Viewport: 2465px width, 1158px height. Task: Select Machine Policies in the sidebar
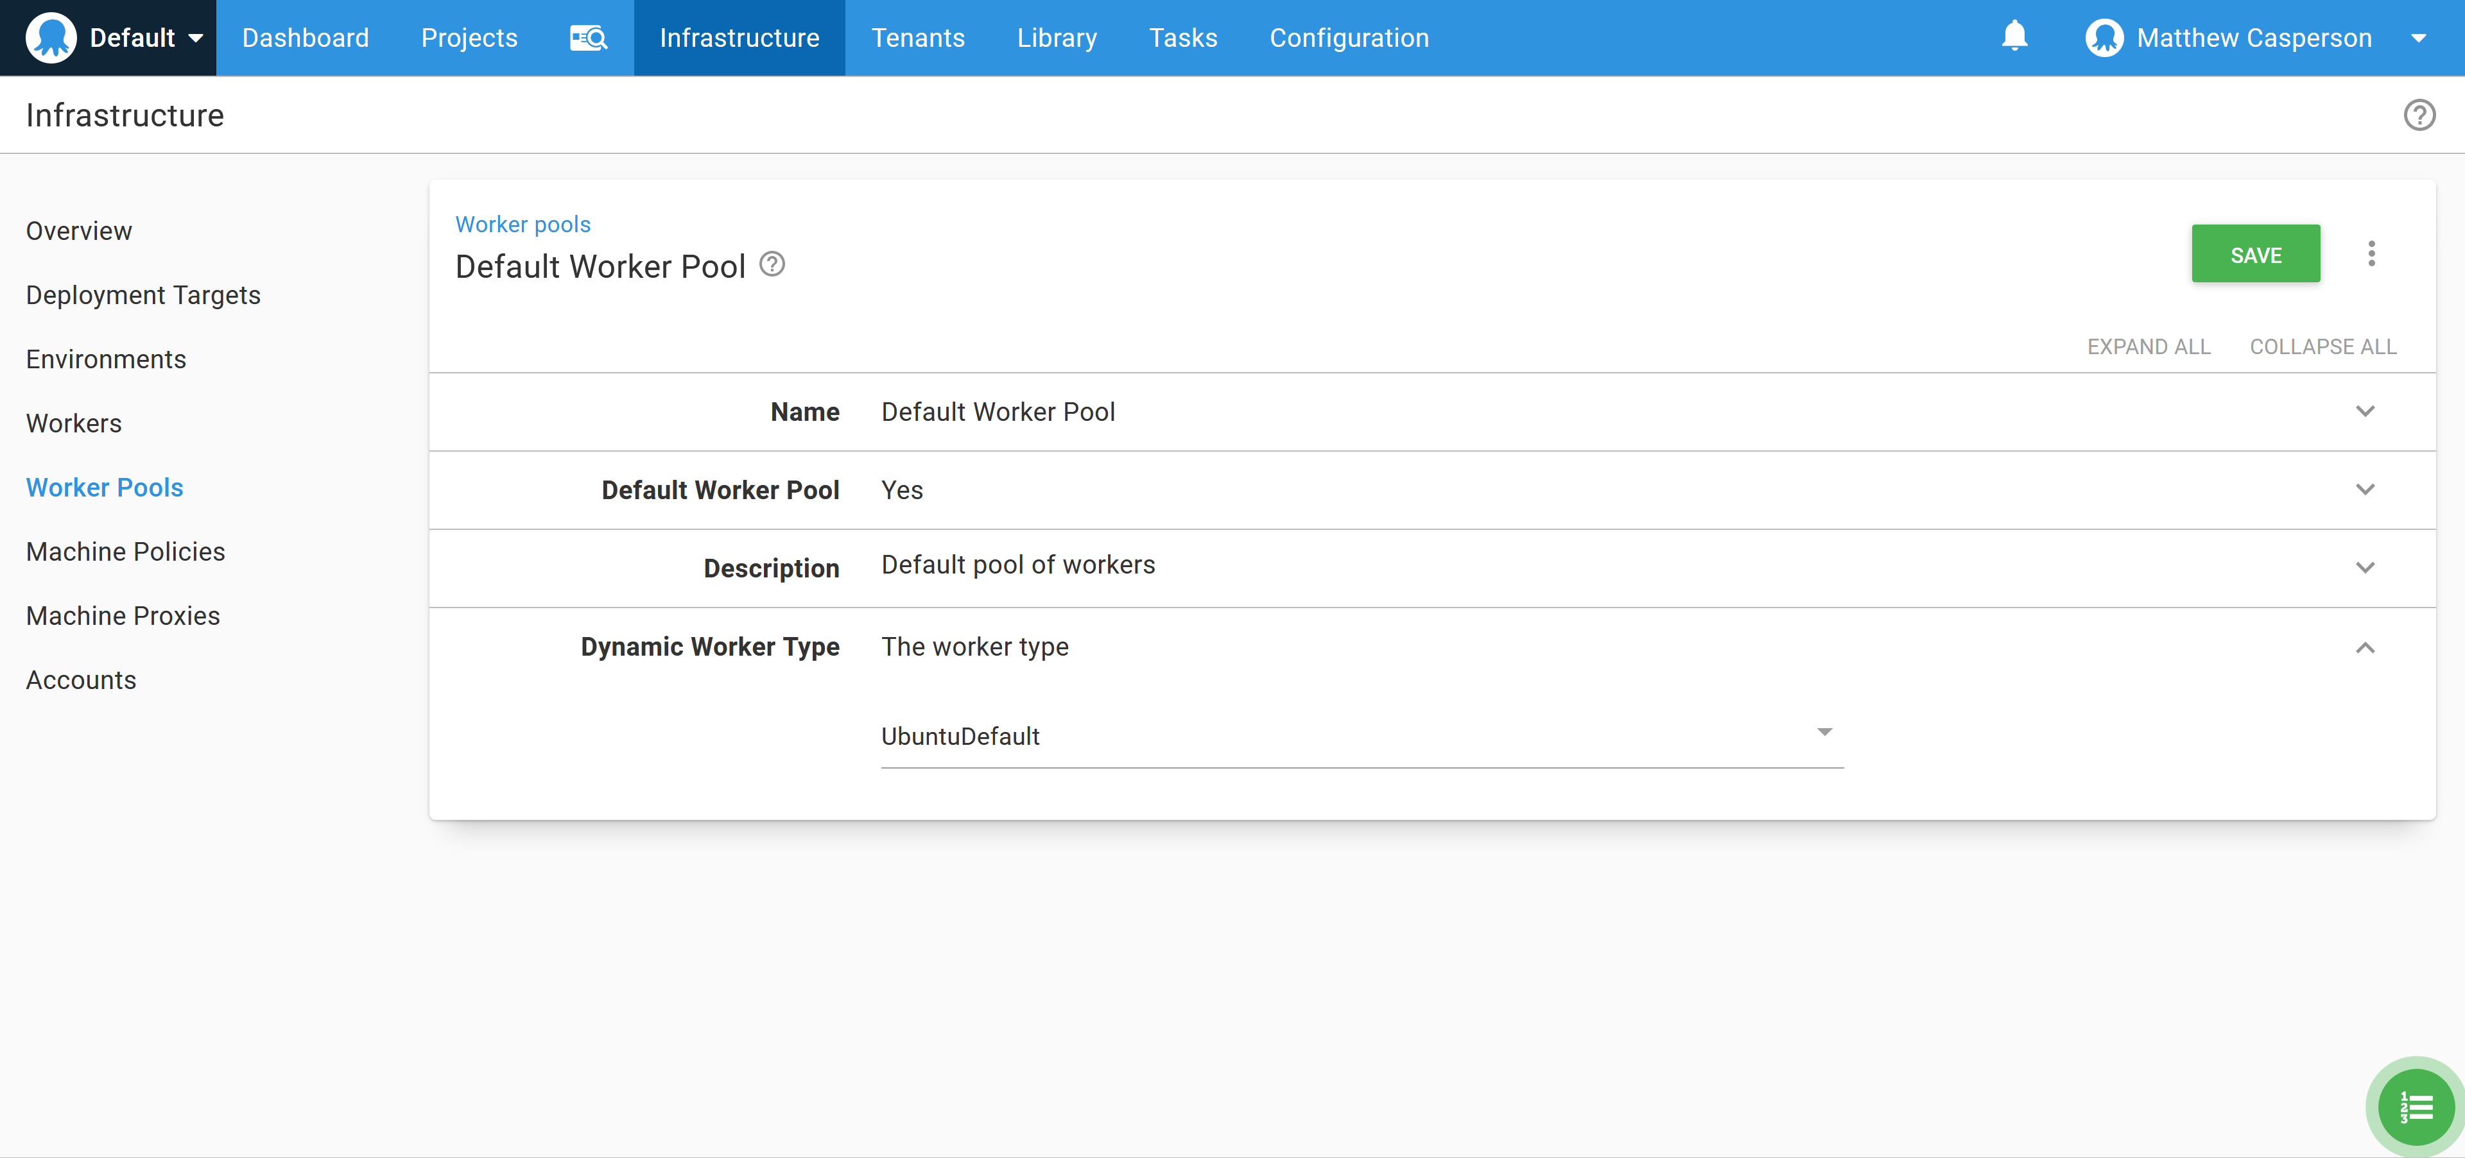pyautogui.click(x=125, y=552)
